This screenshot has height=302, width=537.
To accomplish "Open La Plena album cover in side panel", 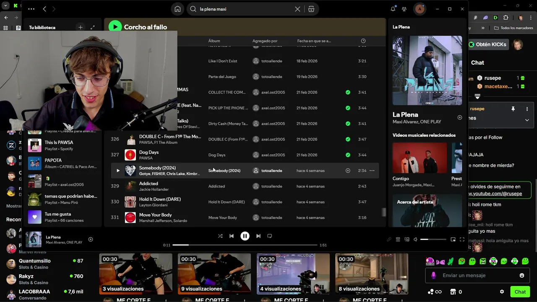I will pos(427,70).
